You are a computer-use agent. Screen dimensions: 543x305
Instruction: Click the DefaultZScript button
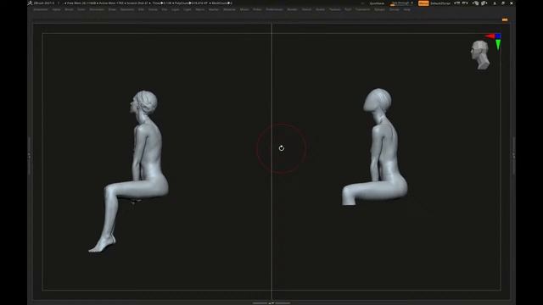tap(440, 3)
